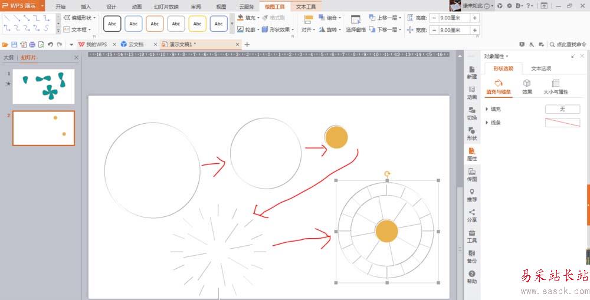590x300 pixels.
Task: Open the 工具 tools sidebar panel
Action: pos(472,236)
